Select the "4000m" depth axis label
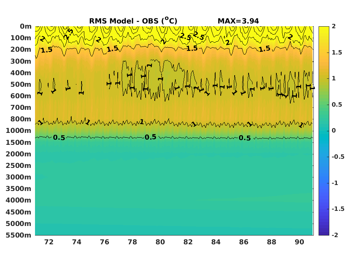 [x=19, y=200]
